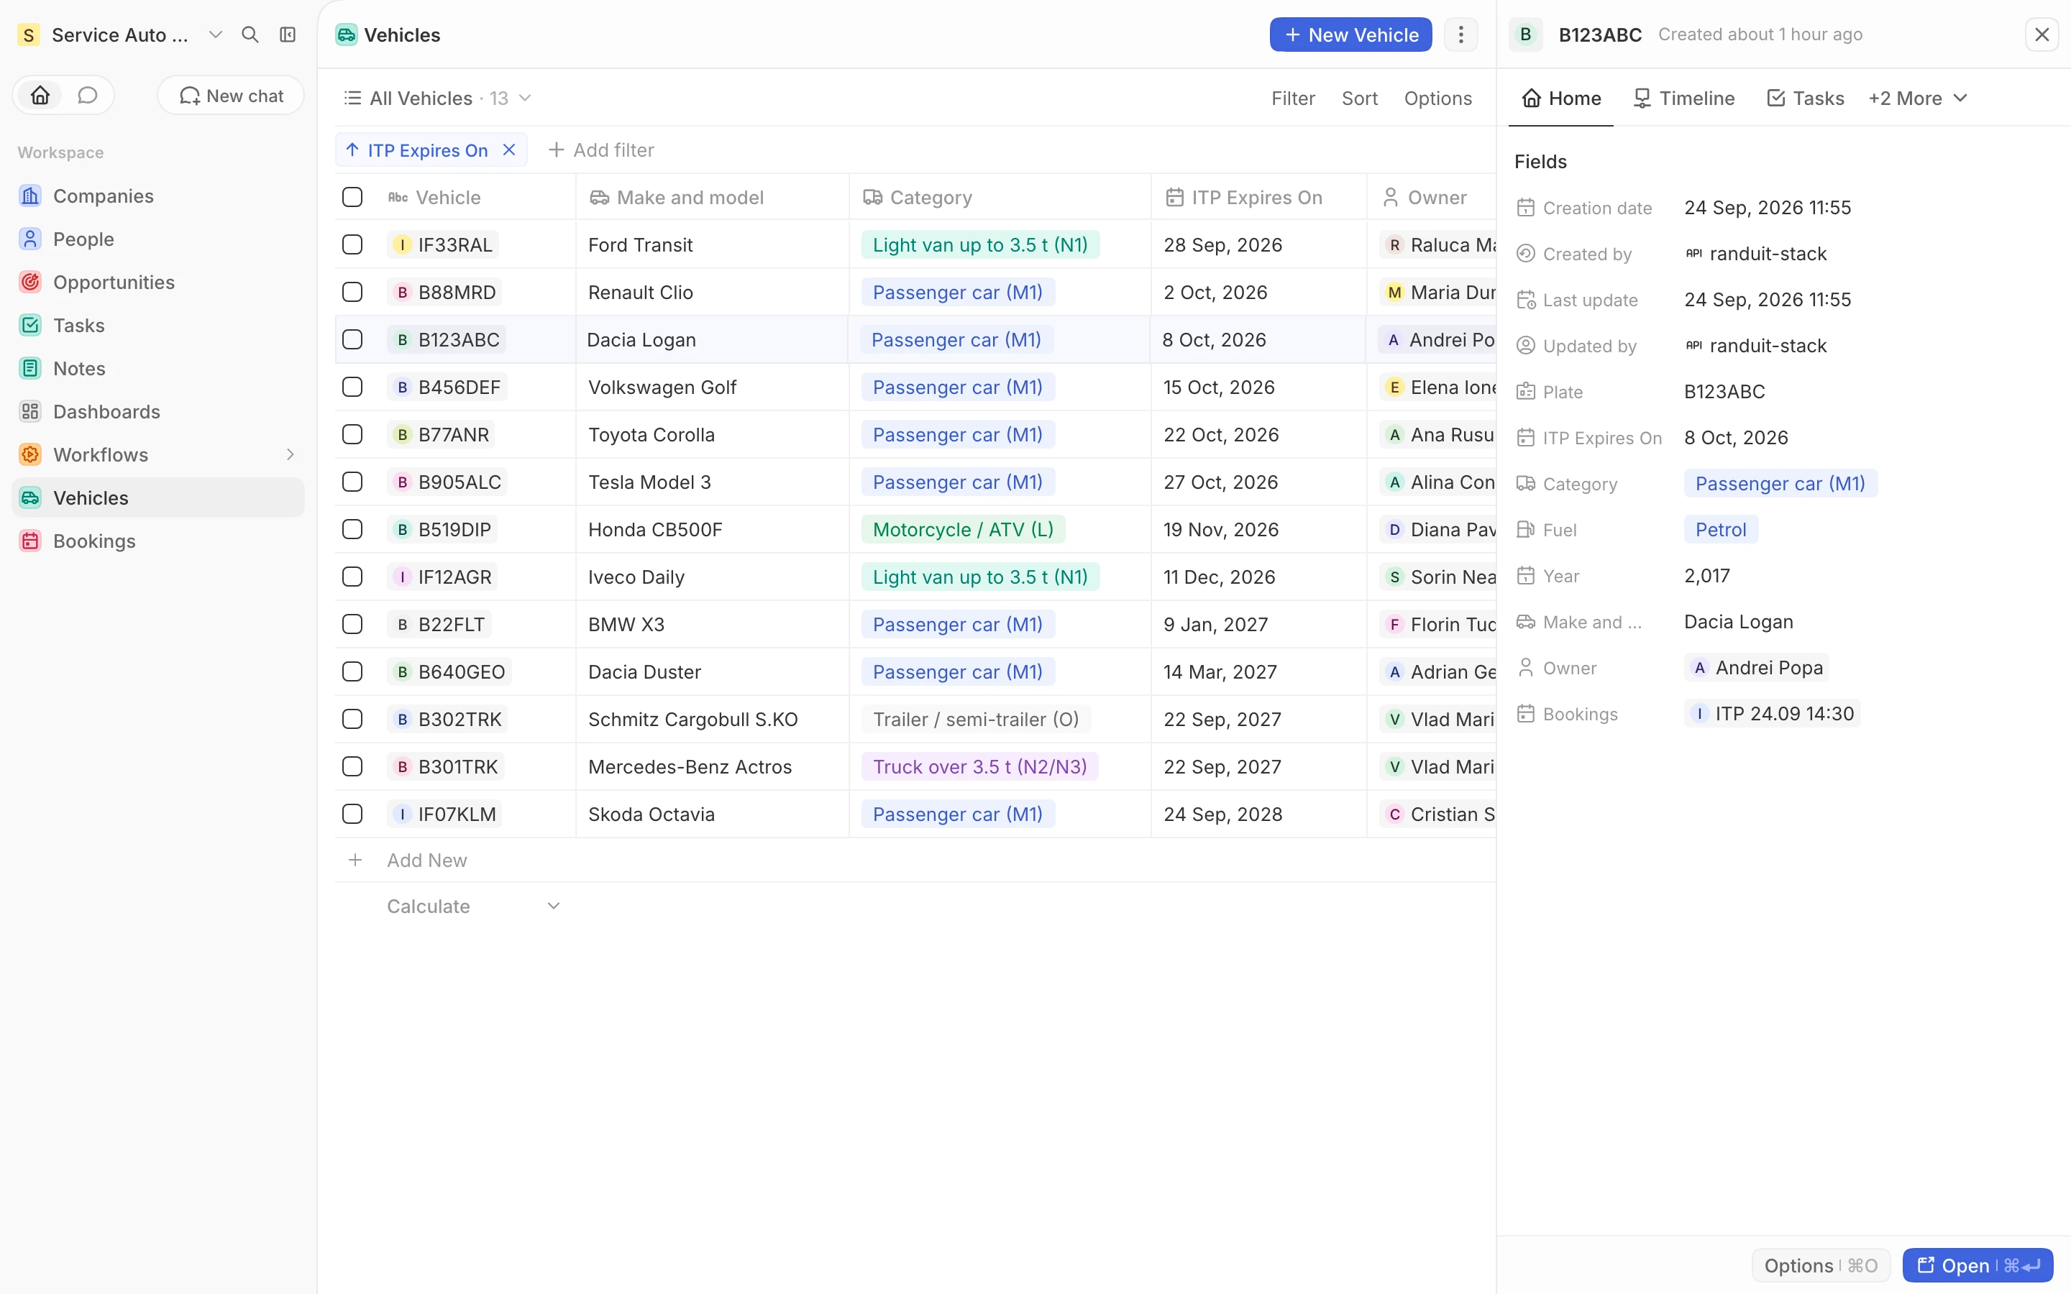Open Bookings in the sidebar
Viewport: 2071px width, 1294px height.
tap(158, 541)
